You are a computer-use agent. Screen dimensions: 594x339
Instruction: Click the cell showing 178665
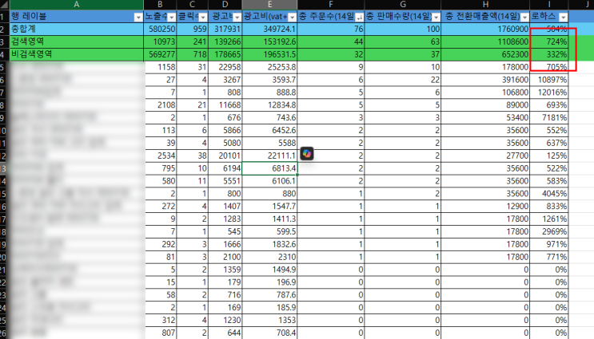[225, 54]
